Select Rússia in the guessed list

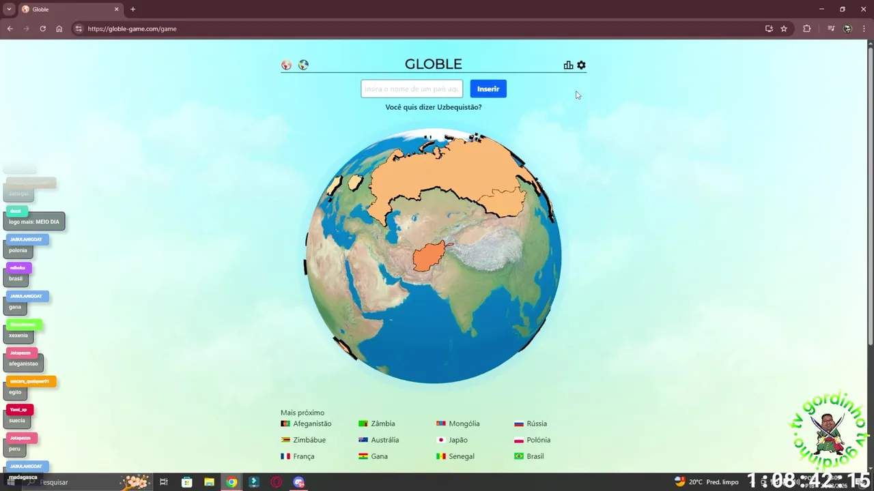point(531,423)
